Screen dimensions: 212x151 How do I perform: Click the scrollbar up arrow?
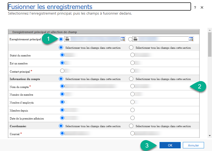click(210, 30)
